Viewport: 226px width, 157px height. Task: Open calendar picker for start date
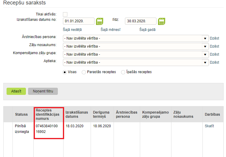[x=100, y=21]
